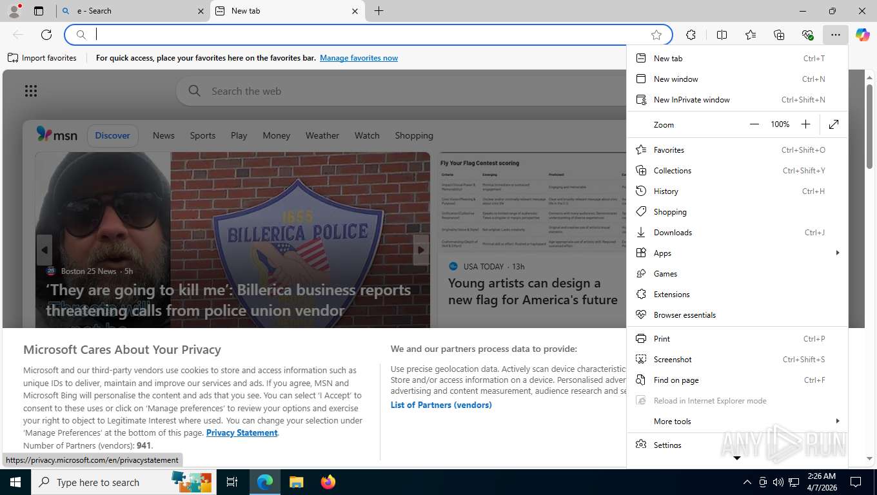Open the Privacy Statement link
The height and width of the screenshot is (495, 877).
pyautogui.click(x=242, y=432)
